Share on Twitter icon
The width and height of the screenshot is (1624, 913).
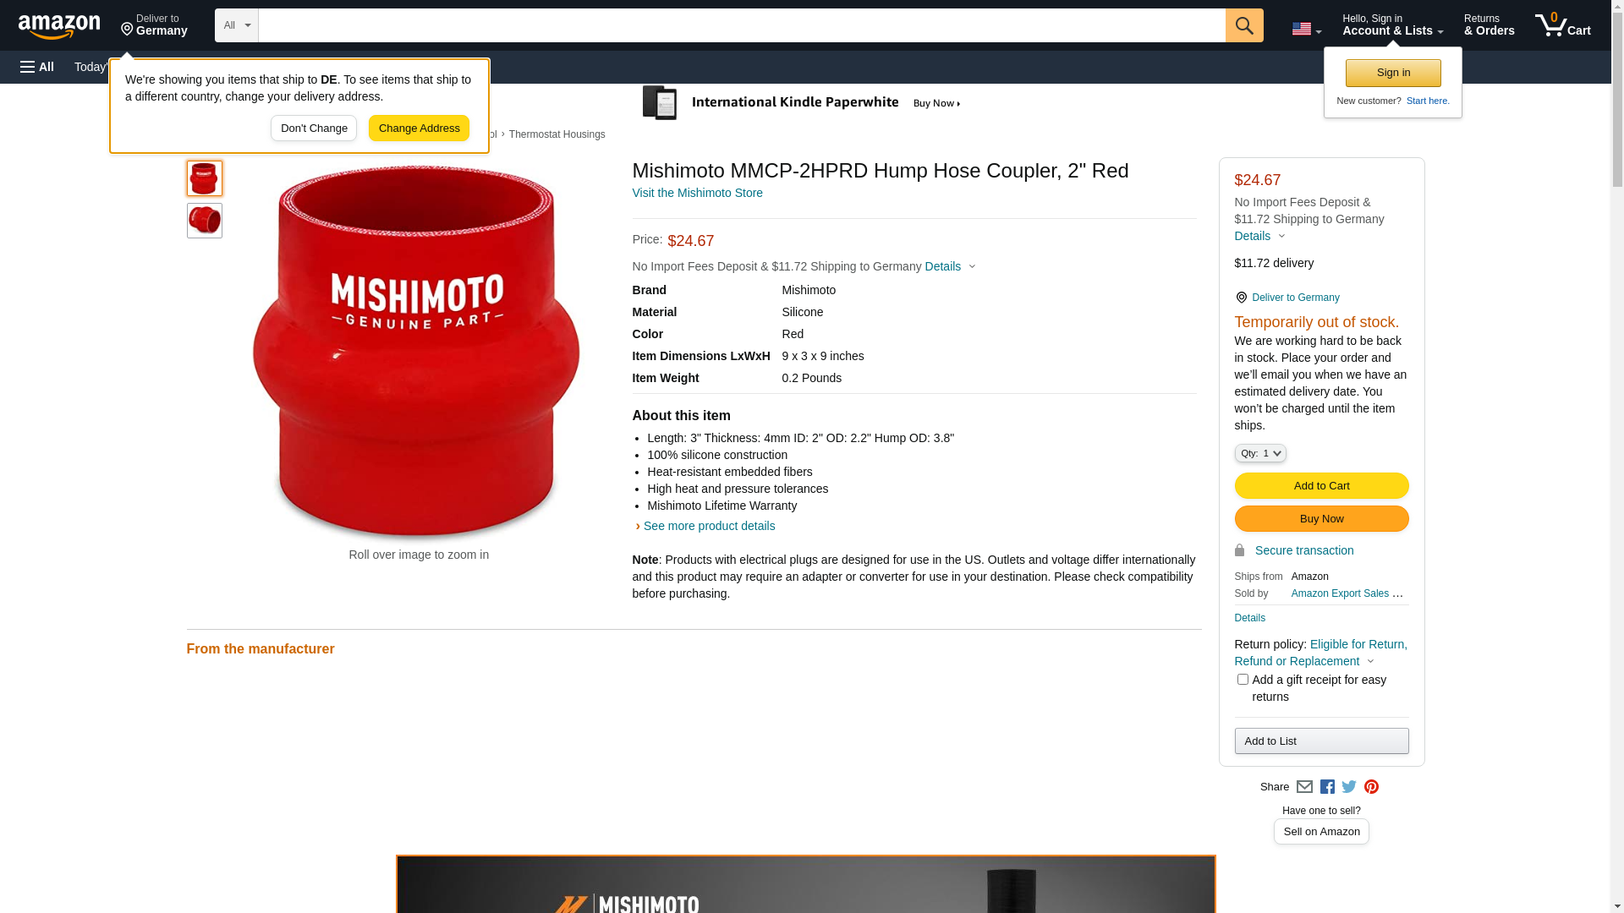[1349, 787]
